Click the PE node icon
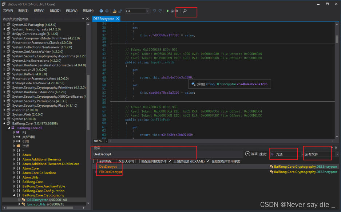 18,132
